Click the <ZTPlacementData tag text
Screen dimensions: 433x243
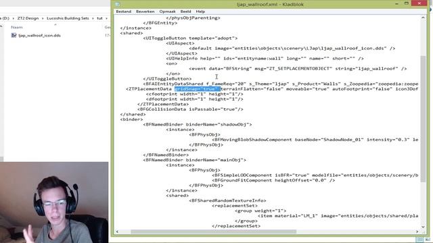[149, 89]
